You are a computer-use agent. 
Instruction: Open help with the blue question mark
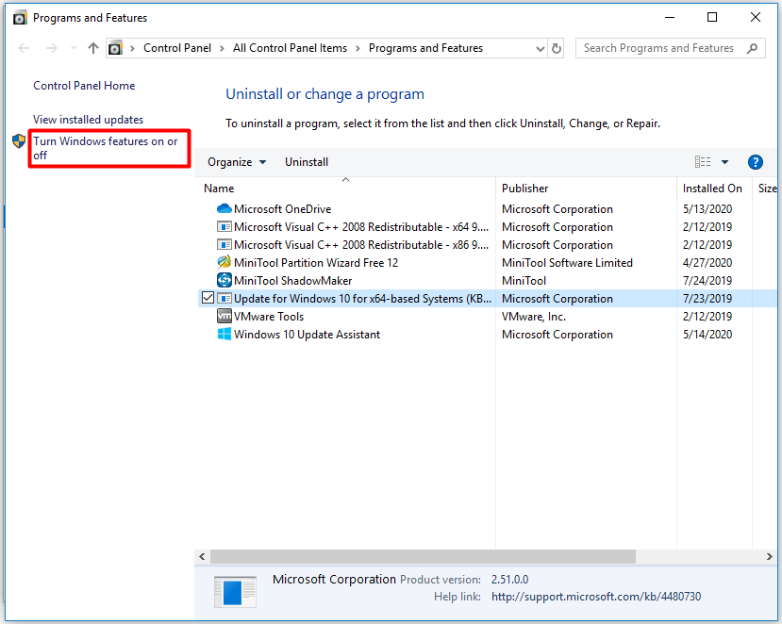click(755, 162)
